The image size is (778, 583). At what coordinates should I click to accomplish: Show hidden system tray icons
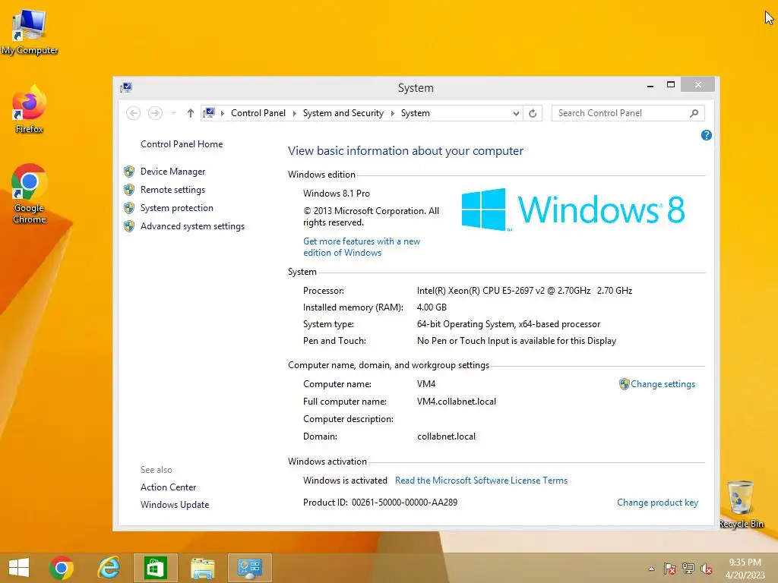[x=651, y=569]
